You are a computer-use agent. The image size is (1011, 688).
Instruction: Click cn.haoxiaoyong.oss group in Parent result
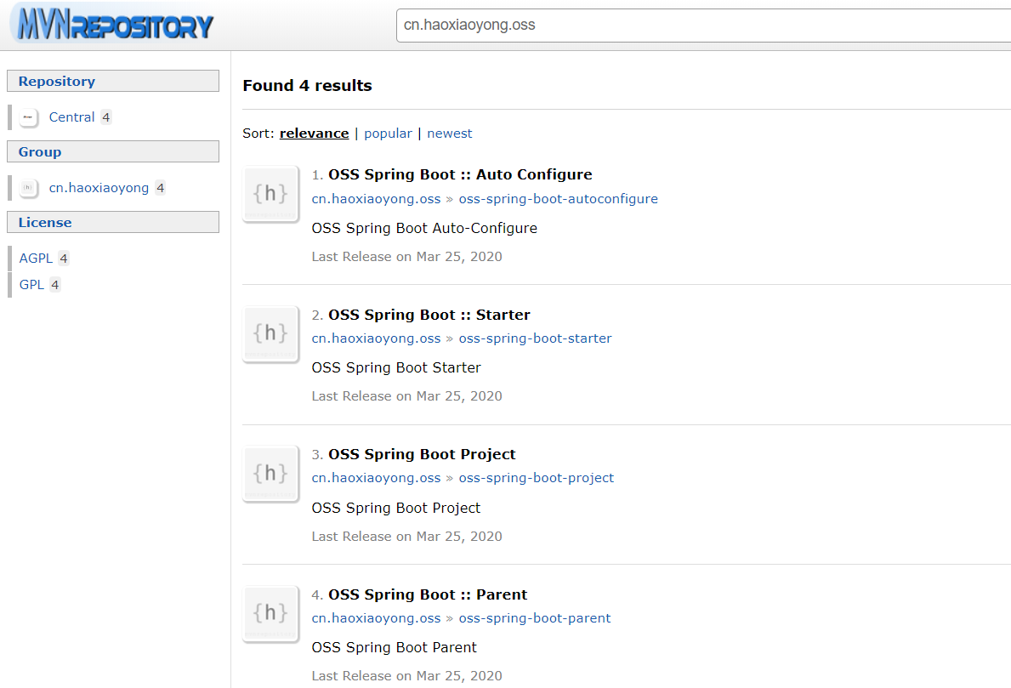[x=376, y=617]
